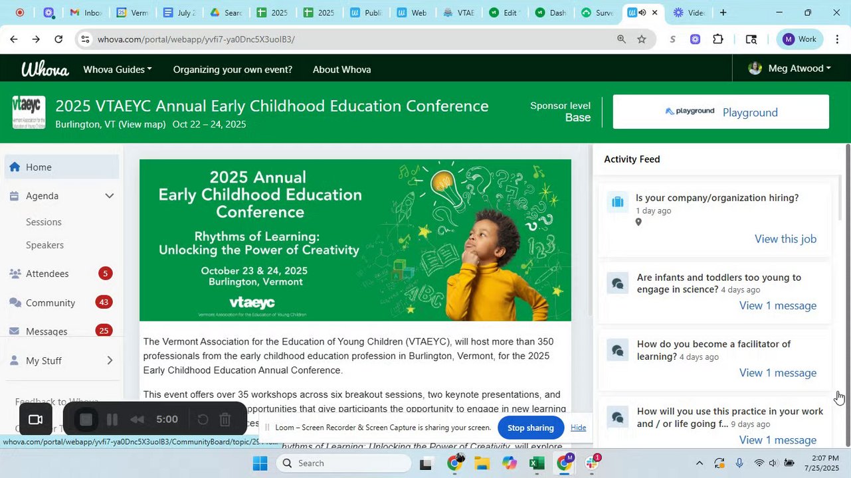
Task: Open the Work profile button
Action: pyautogui.click(x=800, y=39)
